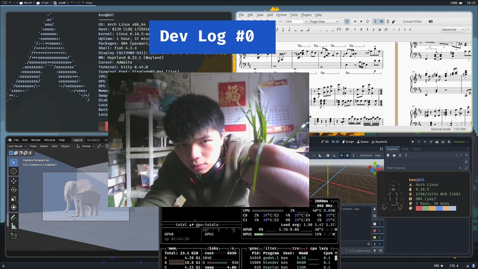Toggle MIDI input in MuseScore toolbar

(347, 21)
